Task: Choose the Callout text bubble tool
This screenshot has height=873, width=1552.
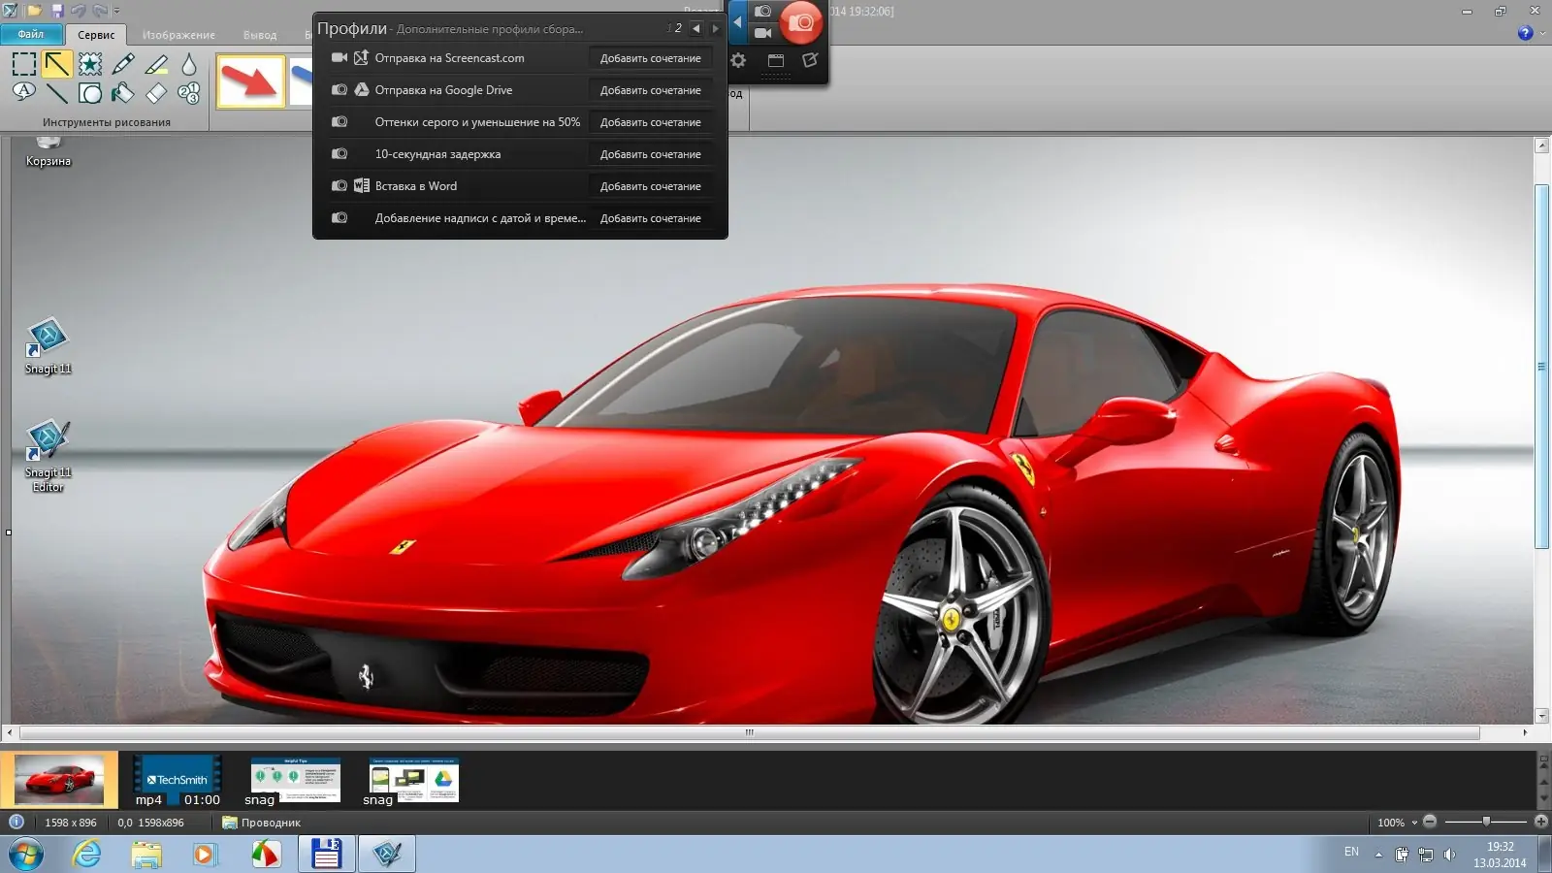Action: (24, 93)
